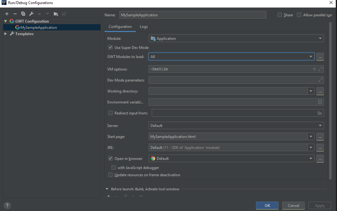Image resolution: width=337 pixels, height=211 pixels.
Task: Click the Name input field
Action: click(193, 15)
